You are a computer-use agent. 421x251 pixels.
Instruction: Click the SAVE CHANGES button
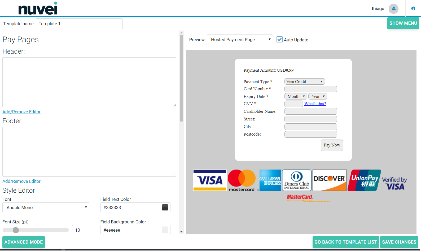click(x=399, y=242)
